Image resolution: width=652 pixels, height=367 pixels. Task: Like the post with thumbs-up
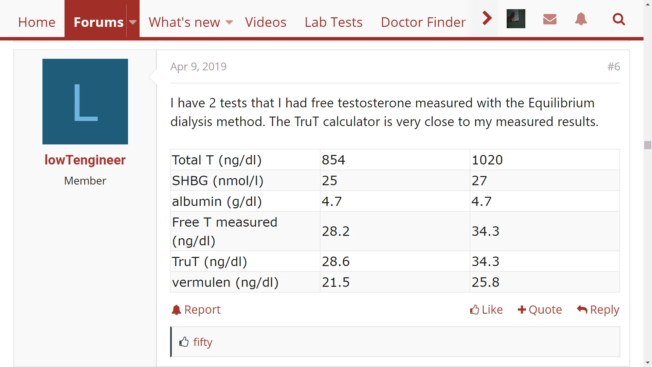(474, 310)
